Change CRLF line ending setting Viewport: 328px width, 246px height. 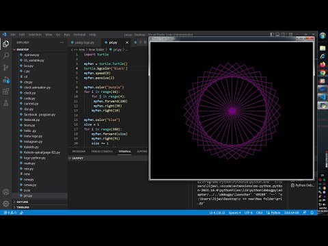click(x=260, y=213)
